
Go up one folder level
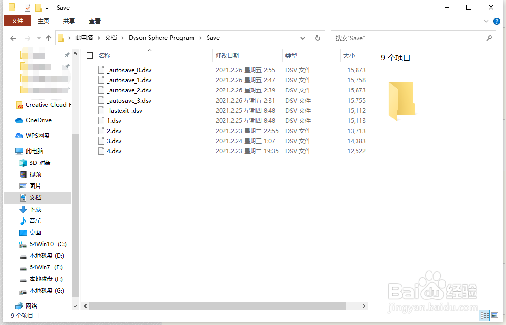point(49,38)
